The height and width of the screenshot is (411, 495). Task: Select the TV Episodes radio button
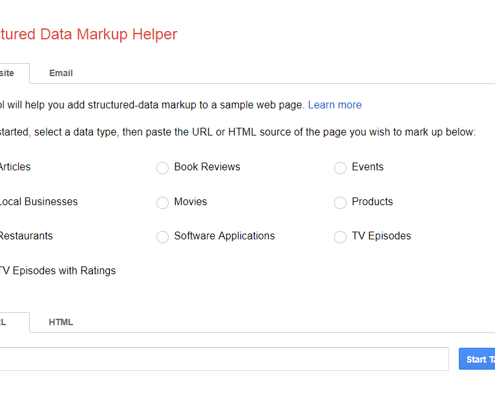[340, 237]
